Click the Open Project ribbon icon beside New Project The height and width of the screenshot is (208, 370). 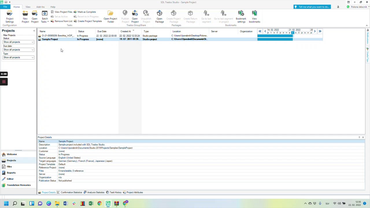(x=34, y=17)
